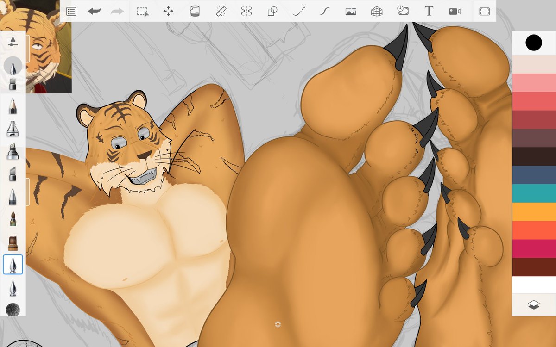Pick the Airbrush tool
This screenshot has height=347, width=556.
click(x=13, y=129)
